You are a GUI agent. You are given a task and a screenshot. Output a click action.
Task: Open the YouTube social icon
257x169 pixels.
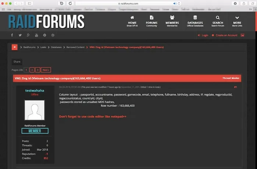click(36, 35)
